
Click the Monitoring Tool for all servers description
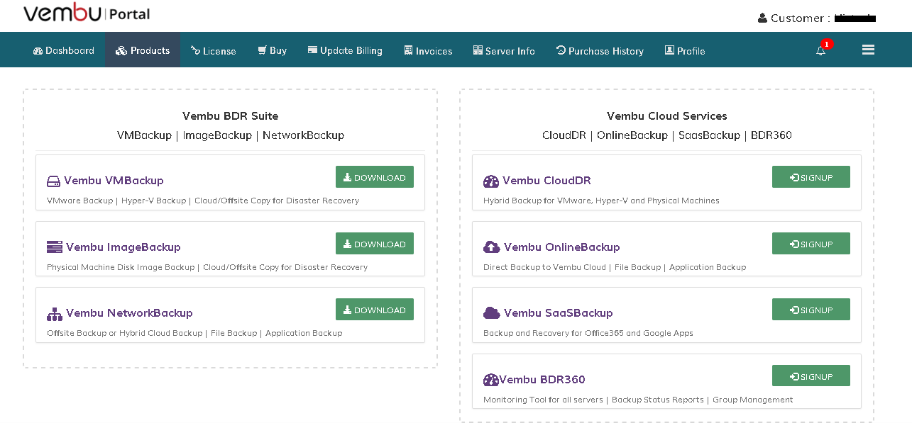click(x=638, y=400)
